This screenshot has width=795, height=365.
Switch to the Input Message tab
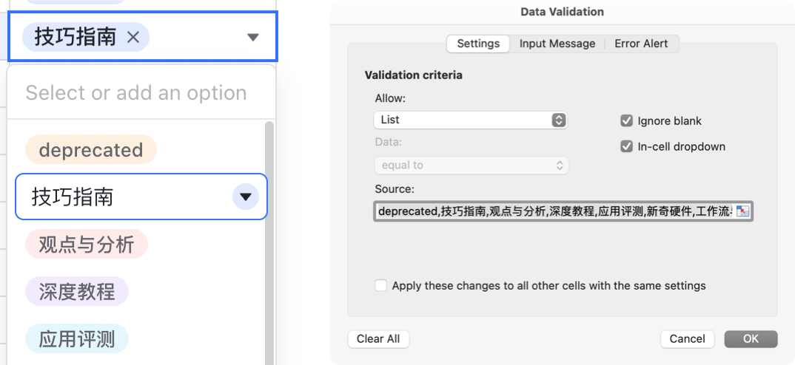557,44
